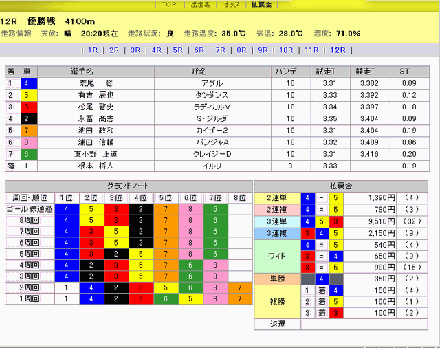440x348 pixels.
Task: Click the 返還 row label
Action: 277,325
